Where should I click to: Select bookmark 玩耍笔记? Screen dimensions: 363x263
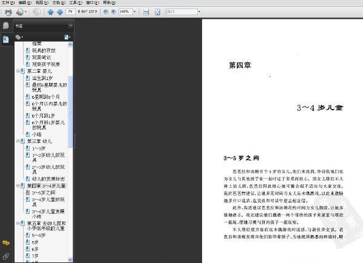pos(41,57)
